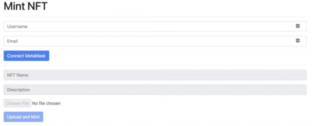Open the Choose File picker
Image resolution: width=312 pixels, height=126 pixels.
tap(17, 103)
